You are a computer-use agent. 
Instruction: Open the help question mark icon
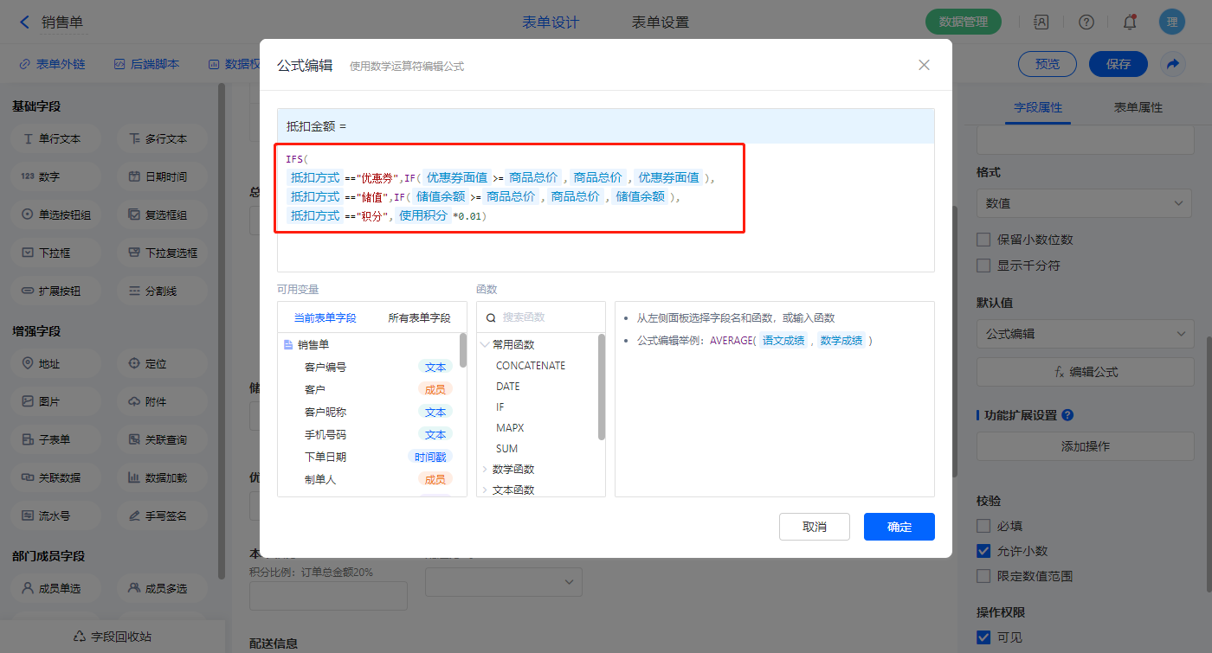(1086, 22)
